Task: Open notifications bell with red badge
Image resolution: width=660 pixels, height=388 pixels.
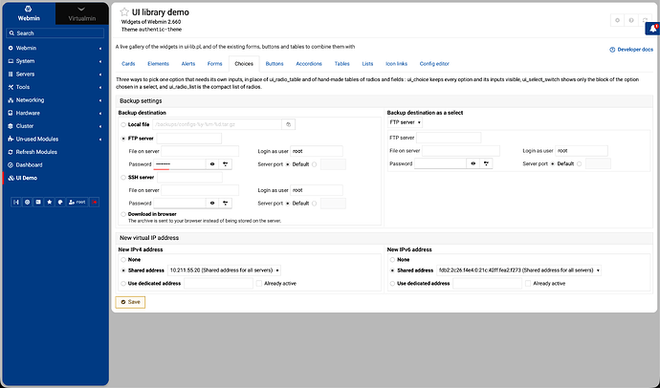Action: coord(653,29)
